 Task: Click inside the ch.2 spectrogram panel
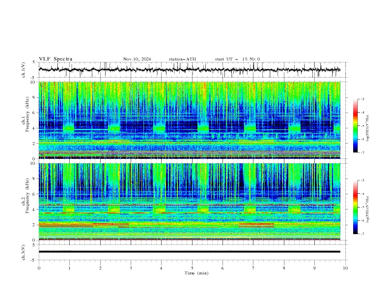click(189, 202)
